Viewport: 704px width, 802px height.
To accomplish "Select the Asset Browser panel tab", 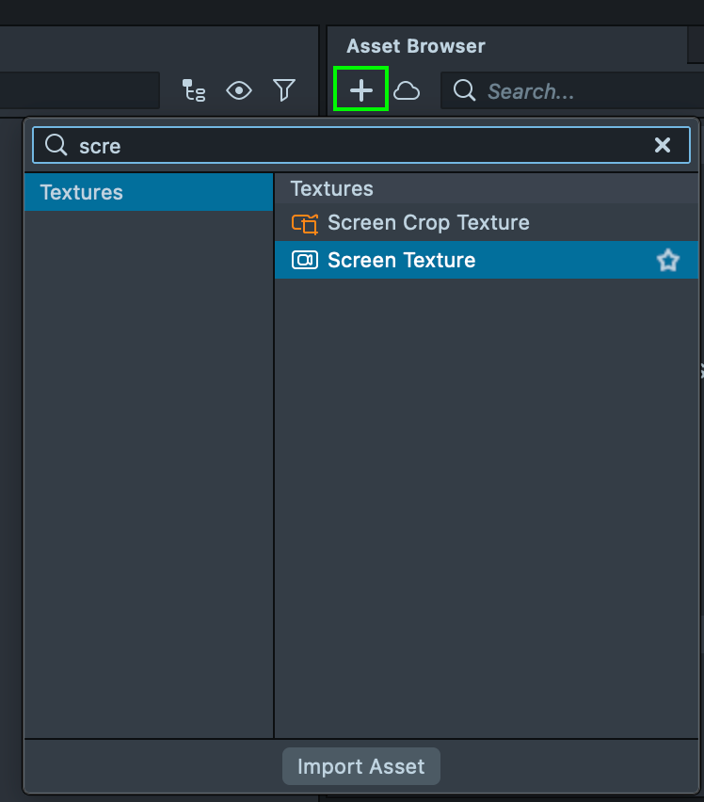I will tap(416, 46).
